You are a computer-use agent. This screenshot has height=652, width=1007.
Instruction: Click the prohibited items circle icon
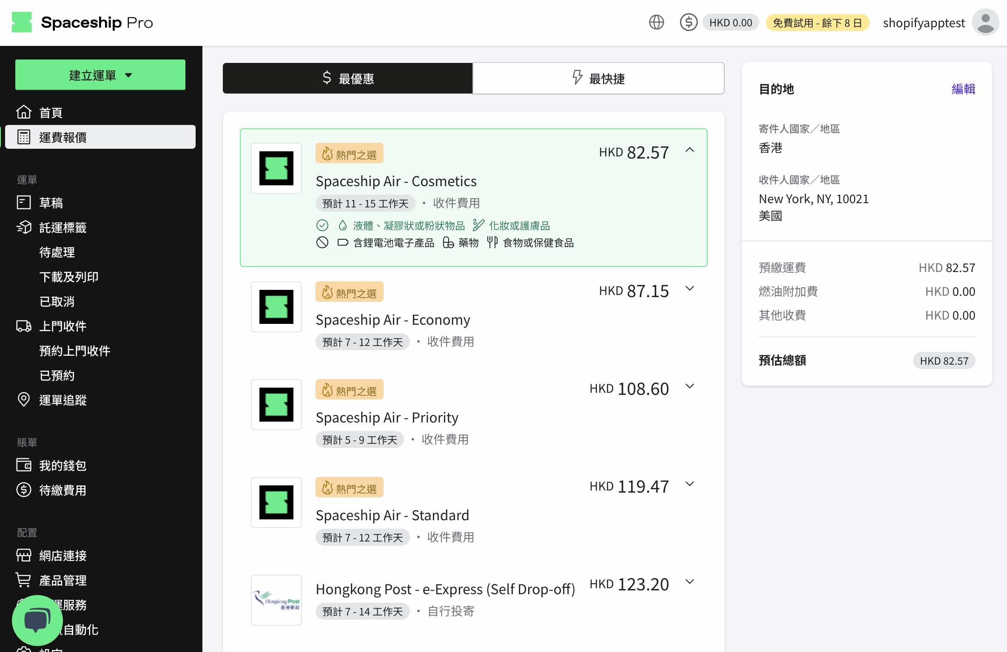[x=322, y=242]
